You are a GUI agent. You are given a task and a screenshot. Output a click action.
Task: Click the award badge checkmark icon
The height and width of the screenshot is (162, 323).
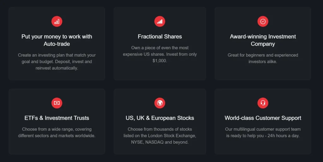[x=263, y=21]
